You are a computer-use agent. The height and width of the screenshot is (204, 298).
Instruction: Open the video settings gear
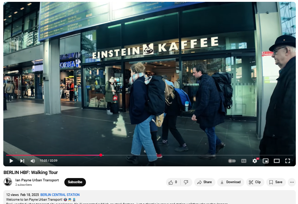click(x=255, y=161)
